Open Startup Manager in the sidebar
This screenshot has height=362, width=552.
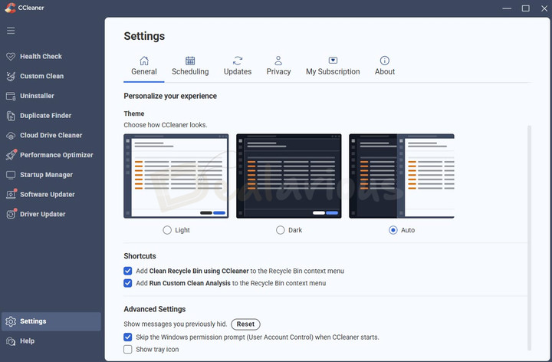tap(46, 175)
